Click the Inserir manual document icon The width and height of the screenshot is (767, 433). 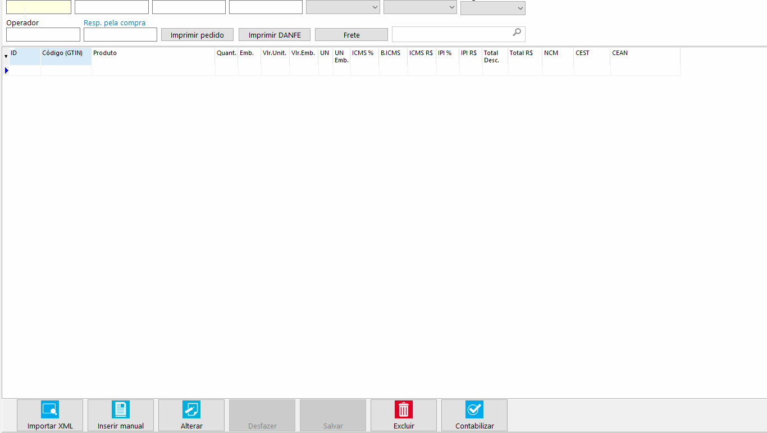click(x=121, y=409)
